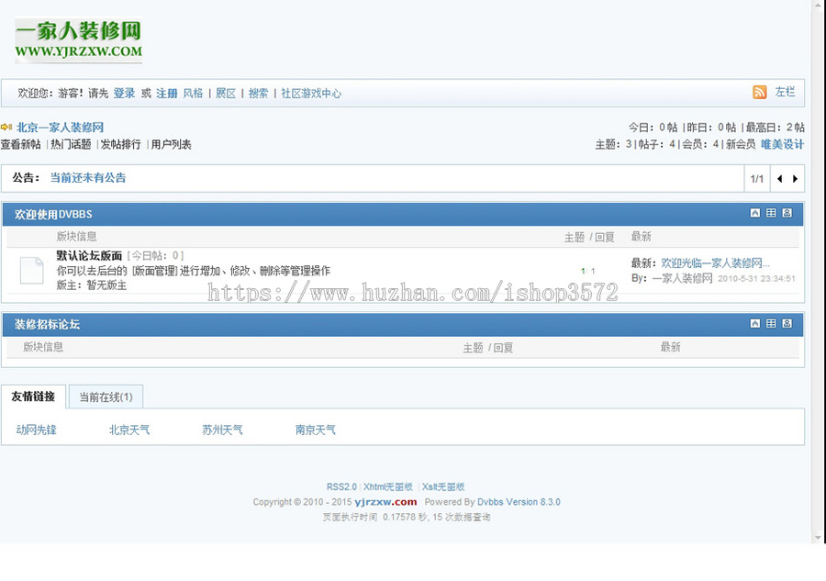Screen dimensions: 826x581
Task: Collapse the 欢迎使用DVBBS section
Action: [756, 212]
